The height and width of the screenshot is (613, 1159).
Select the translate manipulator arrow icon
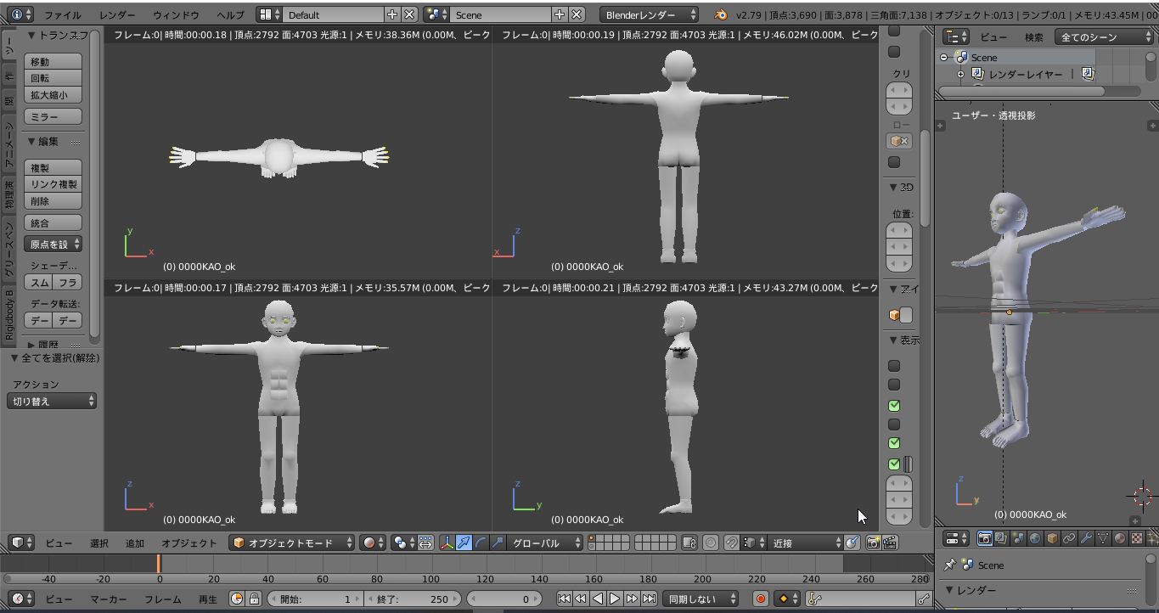(x=464, y=543)
